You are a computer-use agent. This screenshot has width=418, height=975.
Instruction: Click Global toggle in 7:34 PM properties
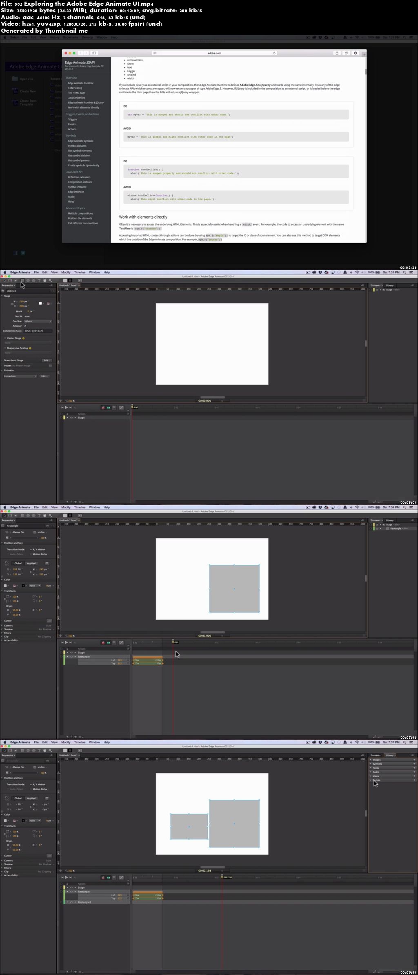click(18, 564)
